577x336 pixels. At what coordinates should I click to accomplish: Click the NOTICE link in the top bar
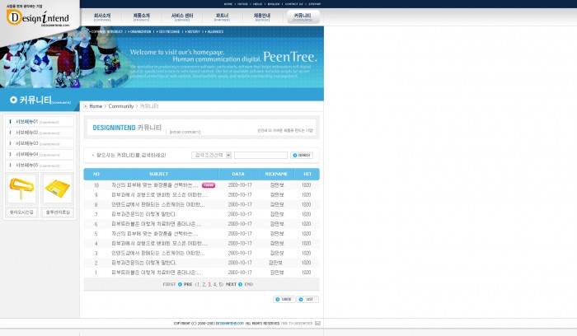[242, 4]
